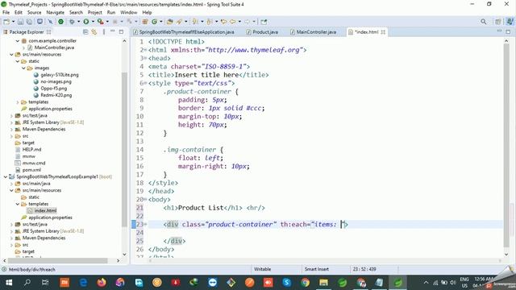The height and width of the screenshot is (290, 516).
Task: Click the New Java Class icon
Action: (154, 22)
